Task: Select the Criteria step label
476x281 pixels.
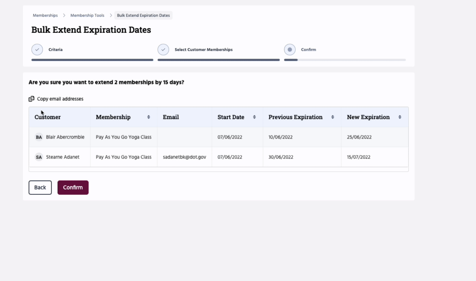Action: 56,50
